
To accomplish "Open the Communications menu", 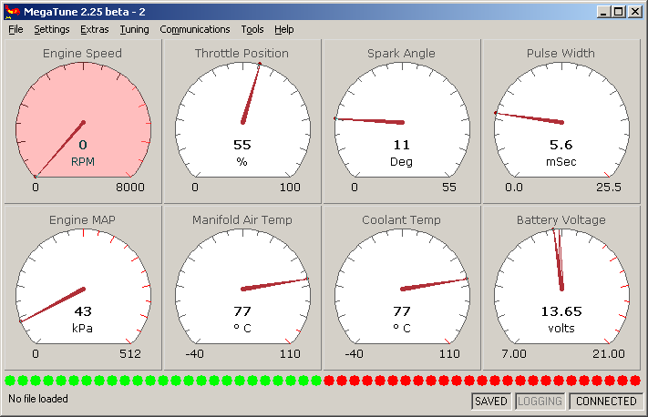I will tap(195, 29).
